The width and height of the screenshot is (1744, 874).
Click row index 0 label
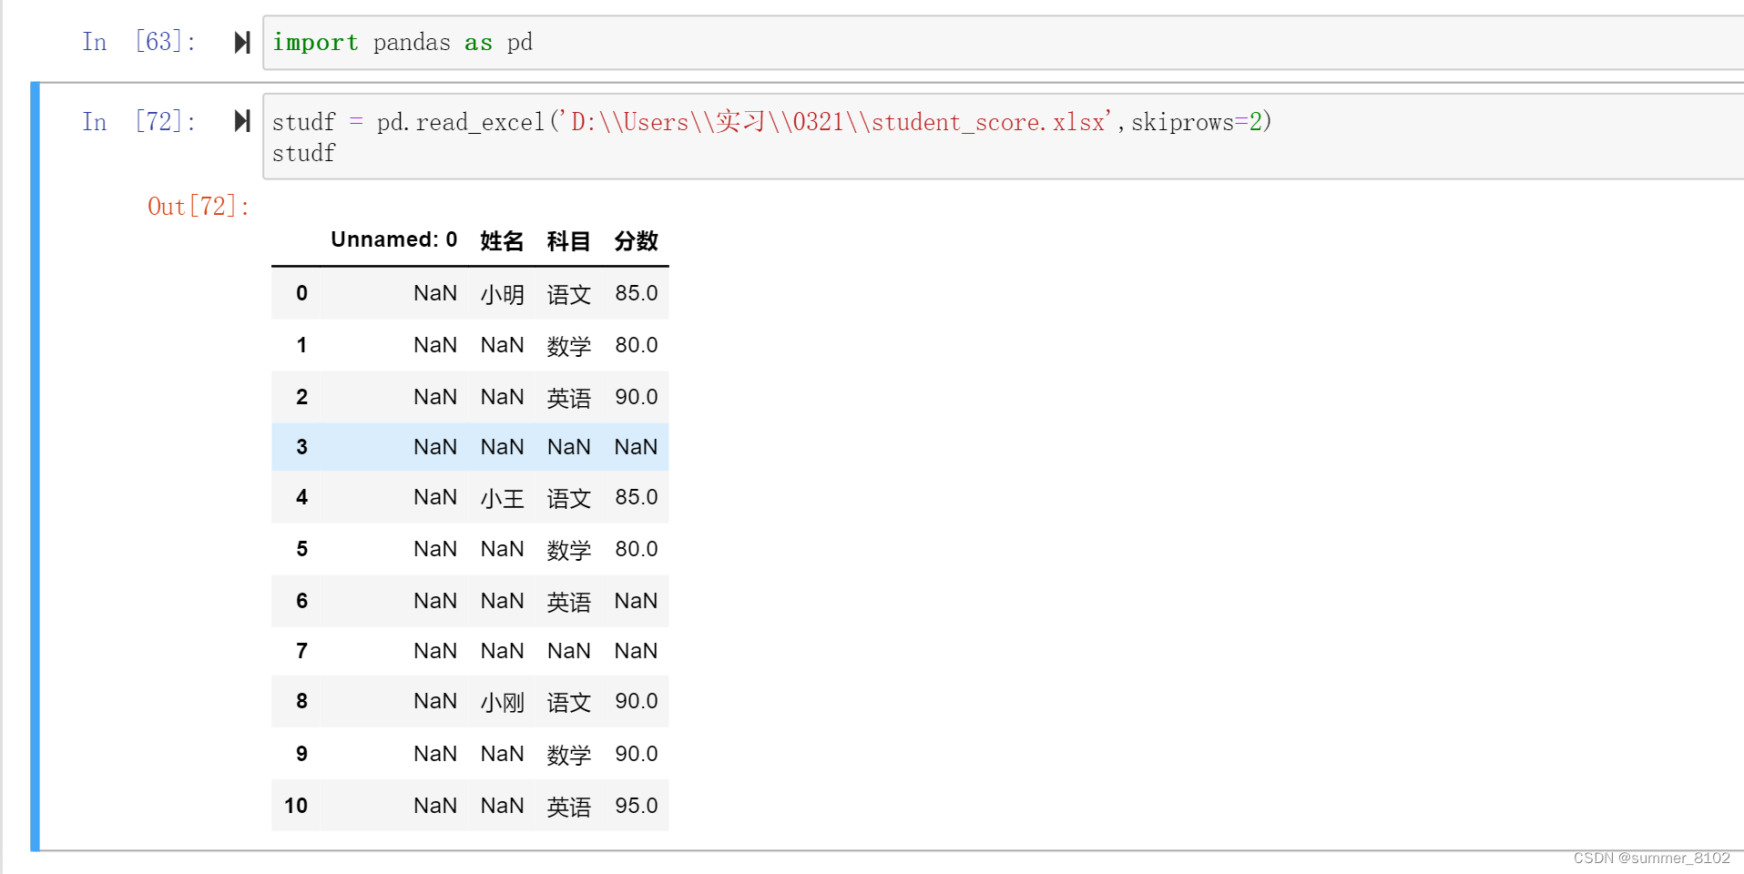(x=301, y=293)
